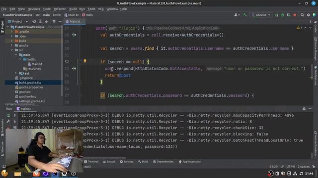This screenshot has height=178, width=318.
Task: Toggle the Project tool window stripe button
Action: click(x=2, y=27)
